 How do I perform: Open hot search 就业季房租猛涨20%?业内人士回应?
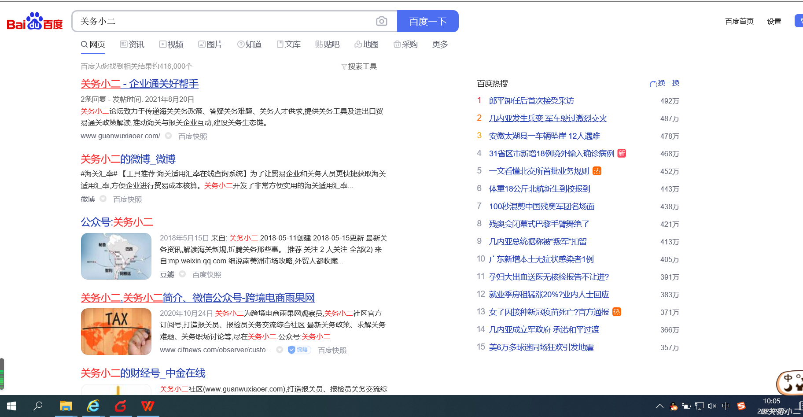(x=549, y=295)
